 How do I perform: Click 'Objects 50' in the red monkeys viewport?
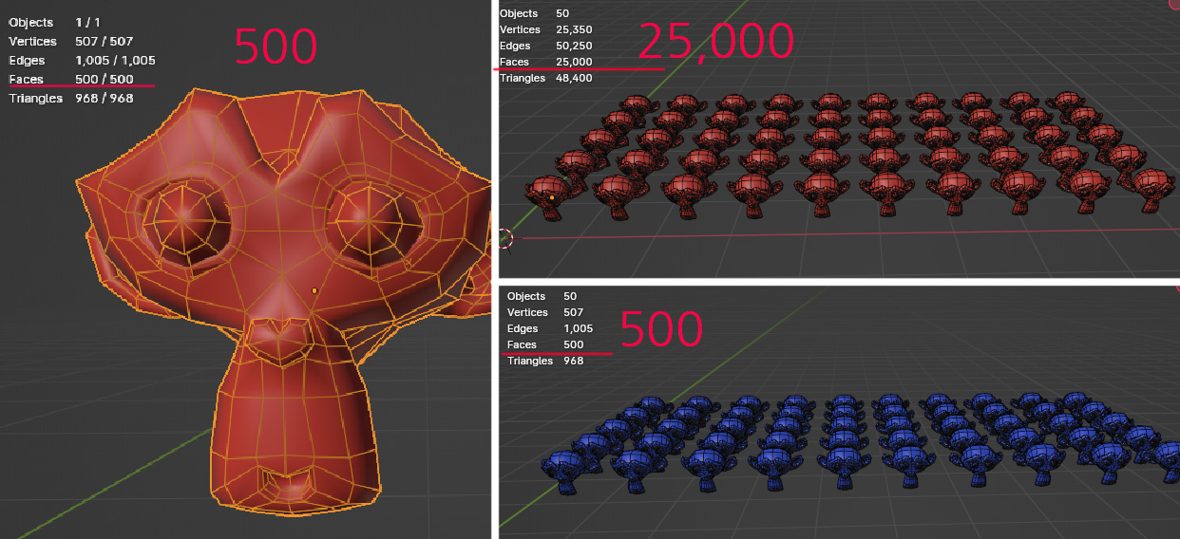(x=535, y=13)
